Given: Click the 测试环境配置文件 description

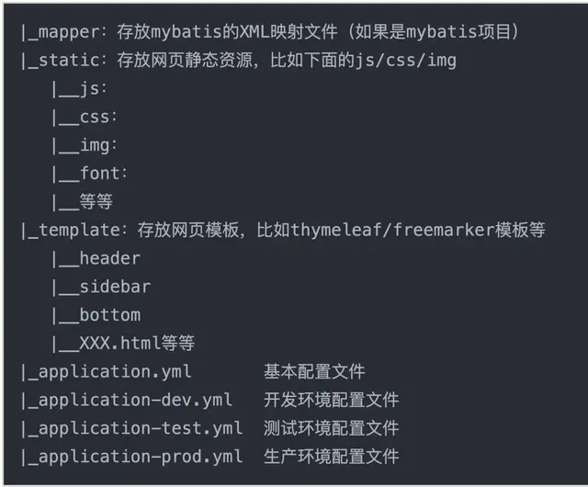Looking at the screenshot, I should pyautogui.click(x=331, y=428).
